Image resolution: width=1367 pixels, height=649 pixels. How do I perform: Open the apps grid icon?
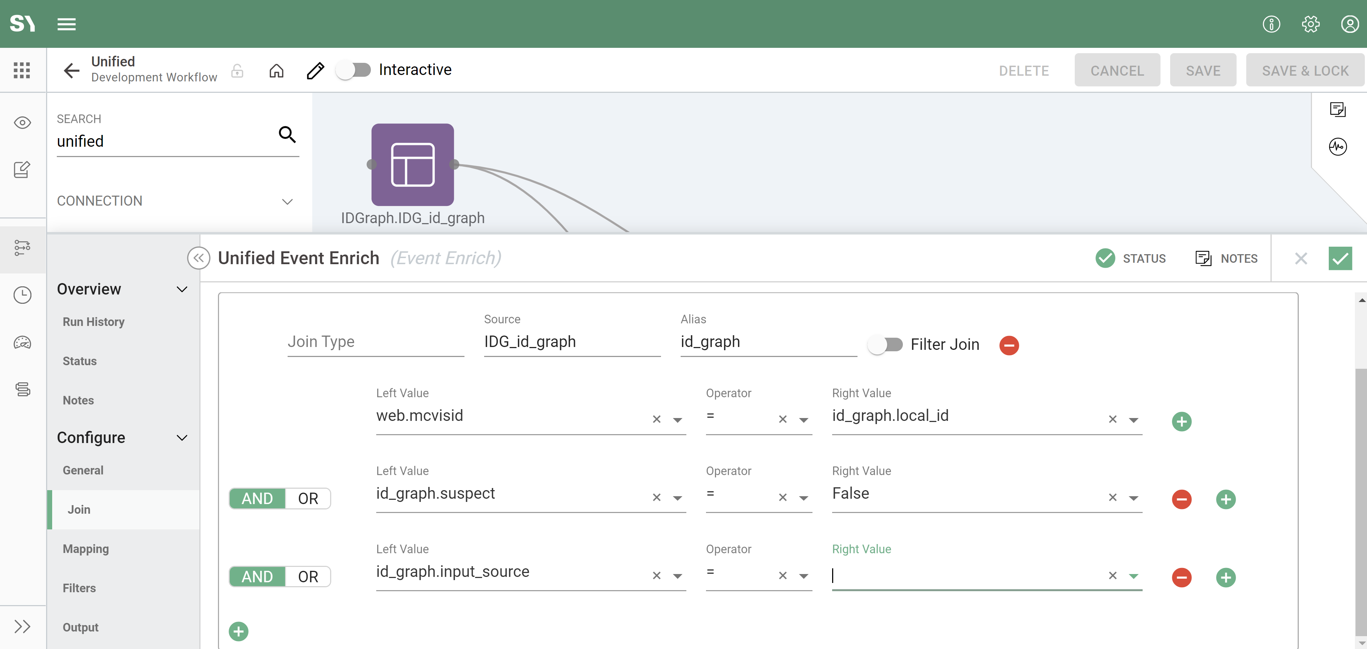(22, 71)
